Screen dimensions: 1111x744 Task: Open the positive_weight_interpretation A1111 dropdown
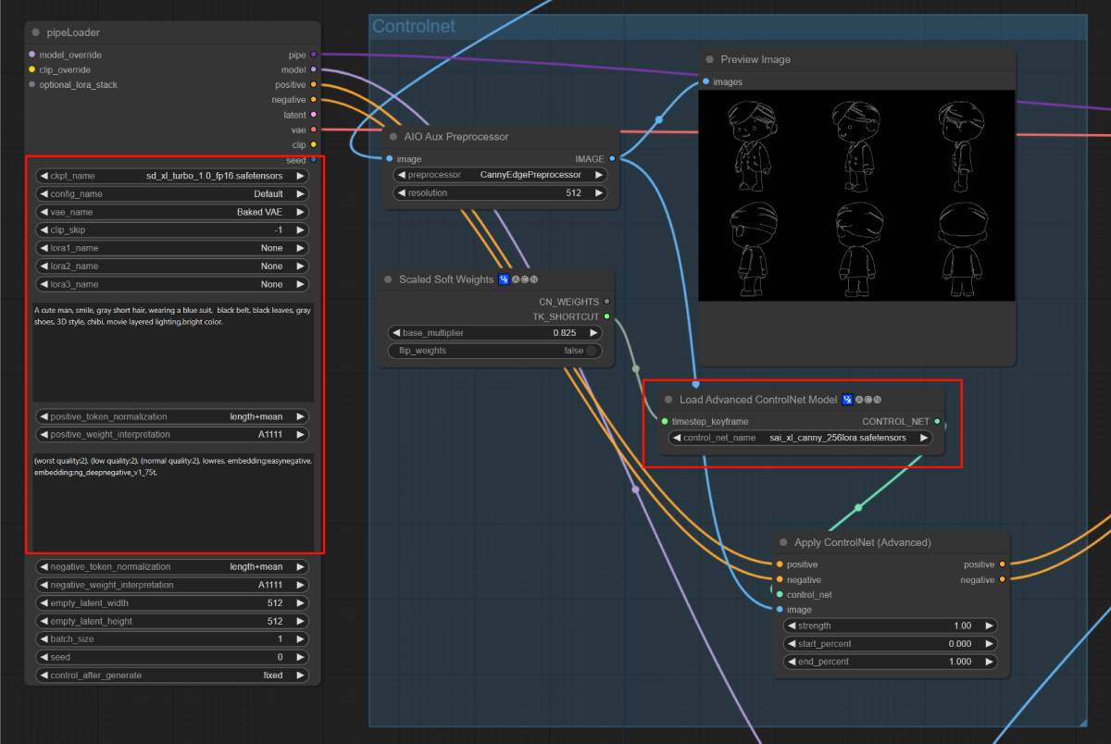[x=171, y=434]
